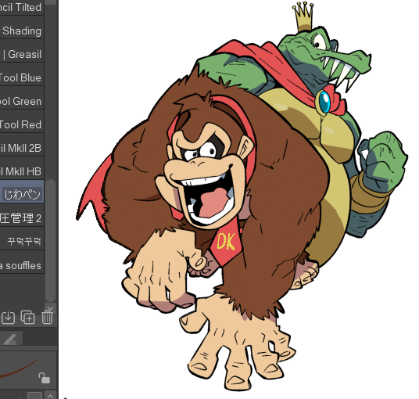
Task: Choose the 'ool Green' brush
Action: tap(22, 98)
